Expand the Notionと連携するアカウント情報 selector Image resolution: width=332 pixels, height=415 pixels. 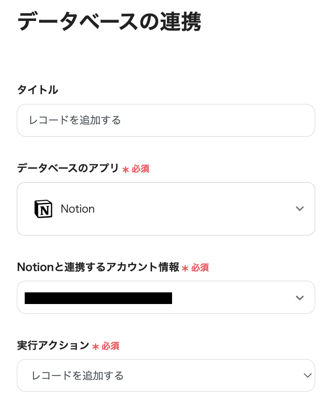[166, 297]
